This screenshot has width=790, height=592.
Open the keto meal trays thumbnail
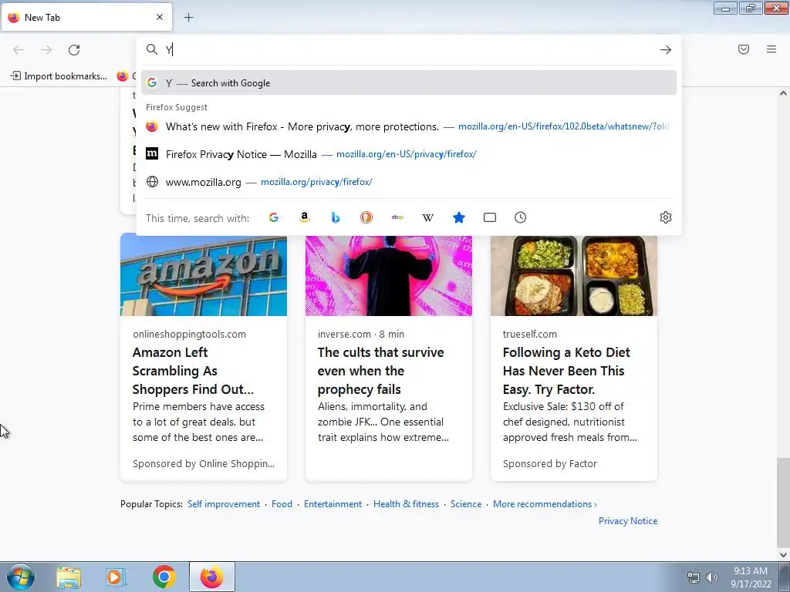574,276
